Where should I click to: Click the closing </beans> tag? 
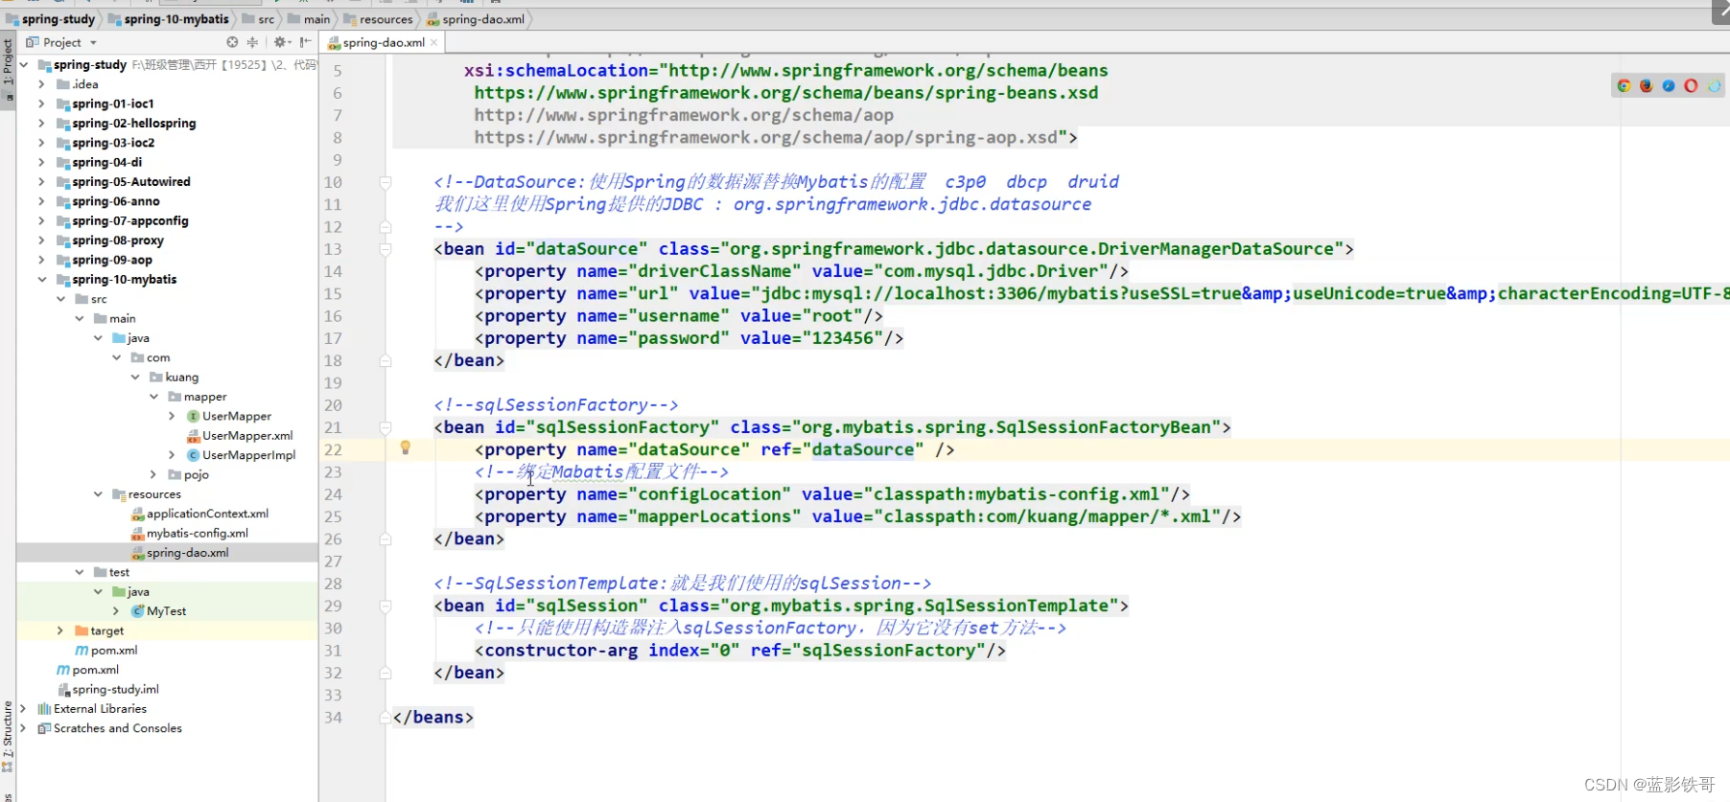(x=433, y=718)
